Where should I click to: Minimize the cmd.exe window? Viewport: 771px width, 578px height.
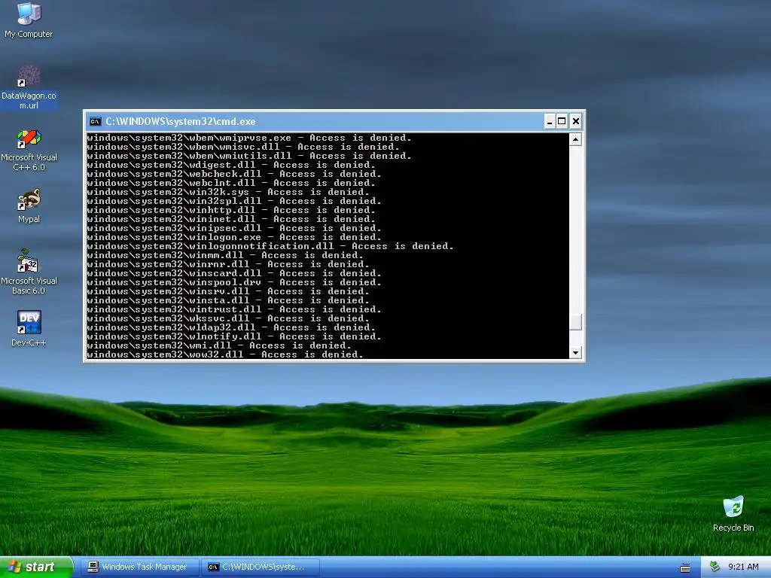click(549, 121)
